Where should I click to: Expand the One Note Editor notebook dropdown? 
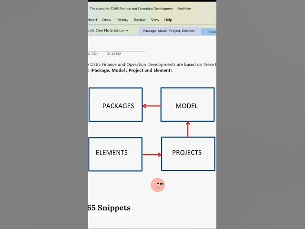click(x=109, y=31)
